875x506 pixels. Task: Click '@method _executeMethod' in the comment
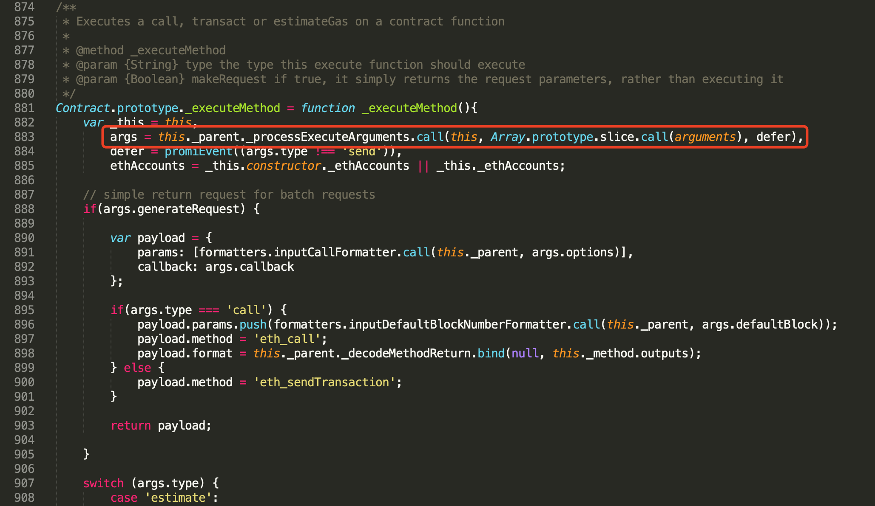[151, 50]
